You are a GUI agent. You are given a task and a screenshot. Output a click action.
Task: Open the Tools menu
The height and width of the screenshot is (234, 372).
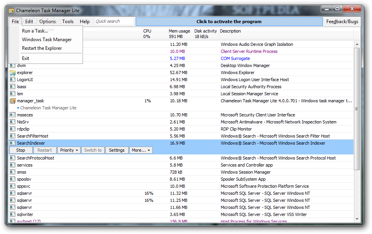coord(68,22)
